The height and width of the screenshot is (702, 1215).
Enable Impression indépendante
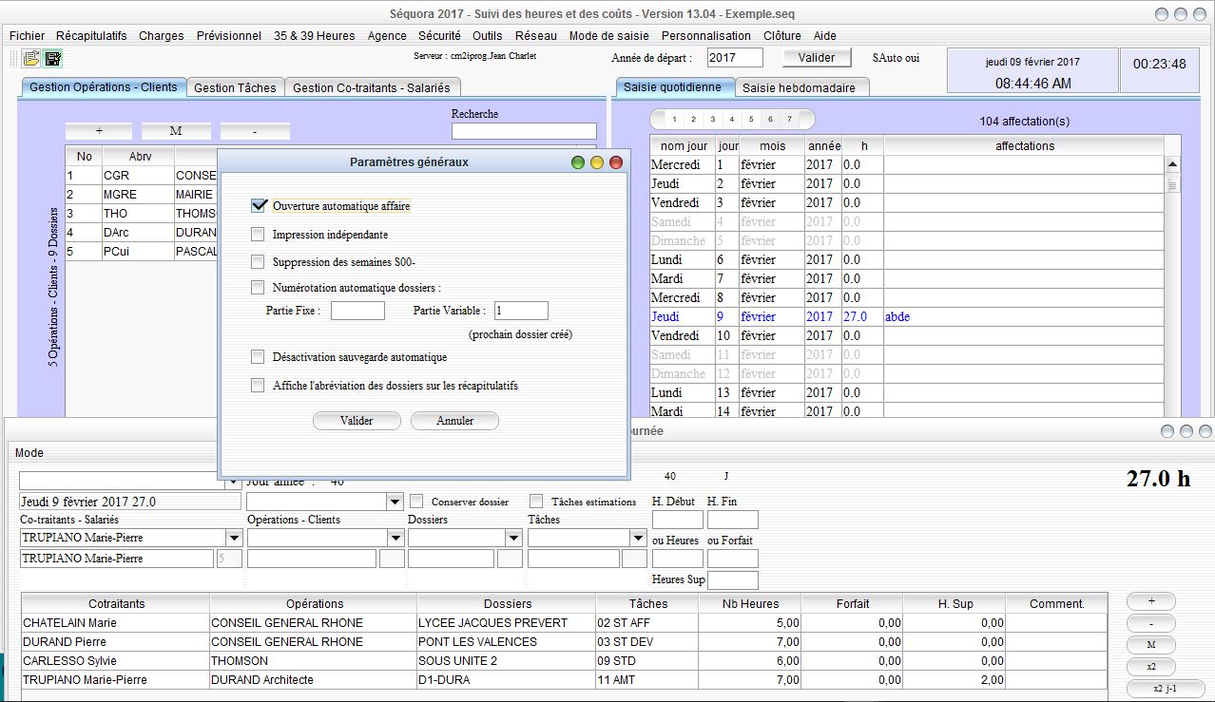pos(258,235)
